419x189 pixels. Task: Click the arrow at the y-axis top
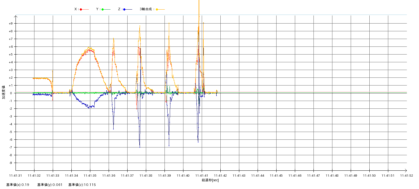pos(16,16)
